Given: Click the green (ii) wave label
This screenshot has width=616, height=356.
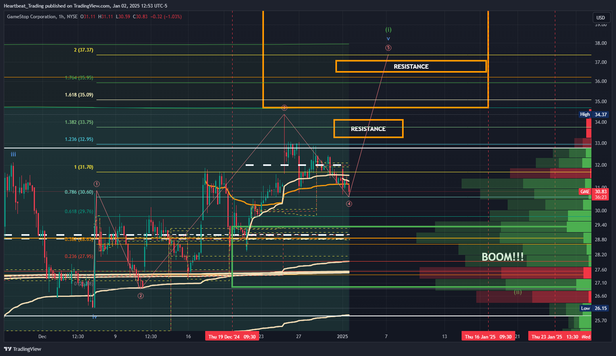Looking at the screenshot, I should [x=518, y=292].
